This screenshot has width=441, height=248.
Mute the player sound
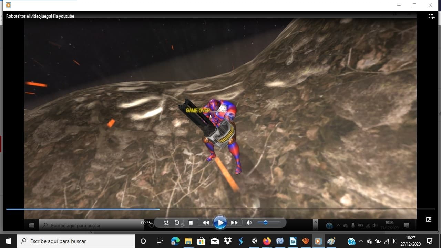249,223
